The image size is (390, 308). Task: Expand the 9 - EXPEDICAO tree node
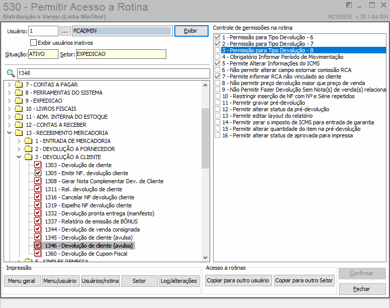click(10, 101)
